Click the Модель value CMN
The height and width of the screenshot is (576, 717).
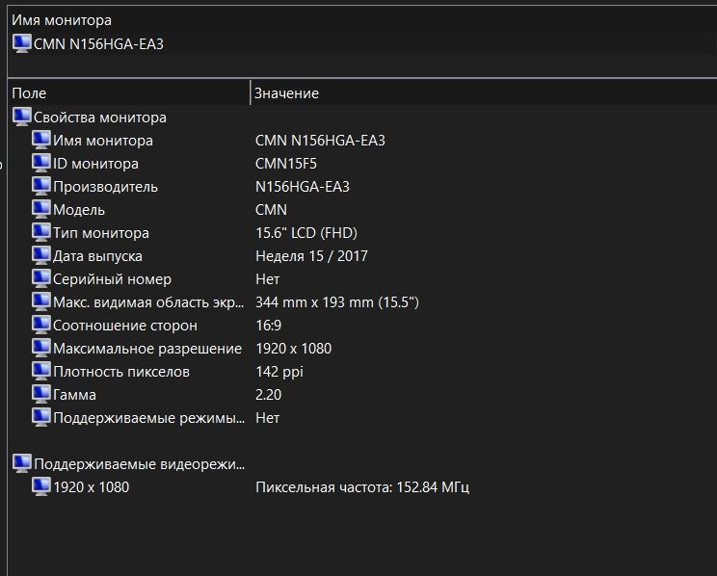coord(271,210)
